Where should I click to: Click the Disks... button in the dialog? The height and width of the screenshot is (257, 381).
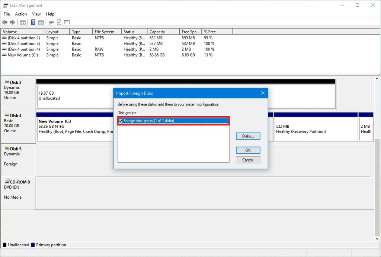point(248,136)
